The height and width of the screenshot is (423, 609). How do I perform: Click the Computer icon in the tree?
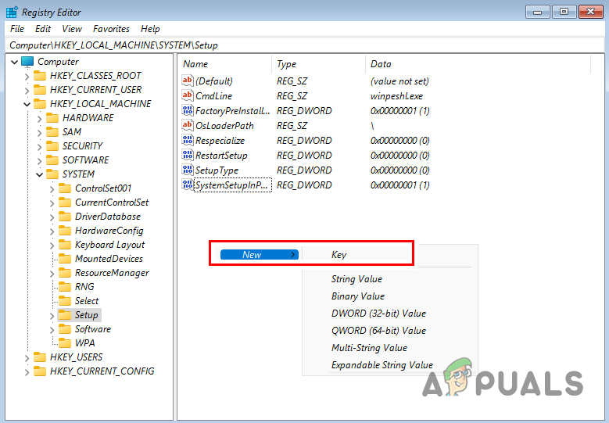(x=27, y=62)
